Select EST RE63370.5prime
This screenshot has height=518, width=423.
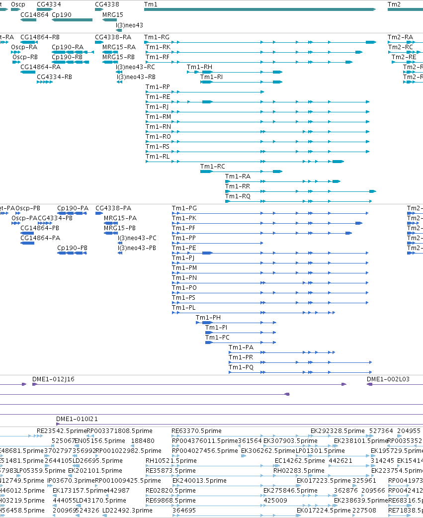[x=196, y=431]
